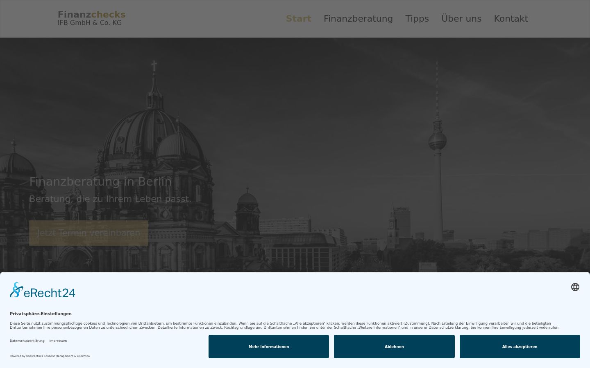Open the Finanzberatung menu item
Screen dimensions: 590x368
click(x=358, y=19)
